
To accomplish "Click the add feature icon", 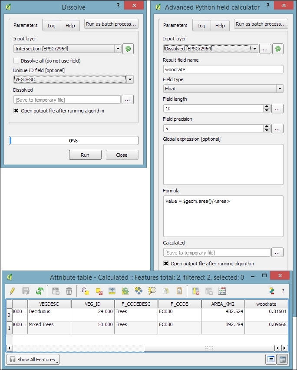I will (56, 291).
